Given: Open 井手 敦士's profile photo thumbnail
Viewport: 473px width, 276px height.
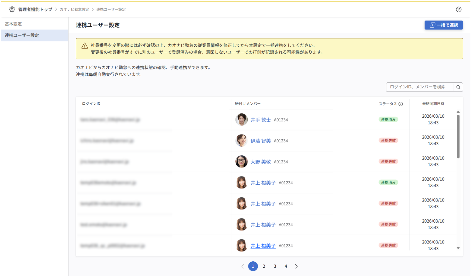Looking at the screenshot, I should [241, 120].
